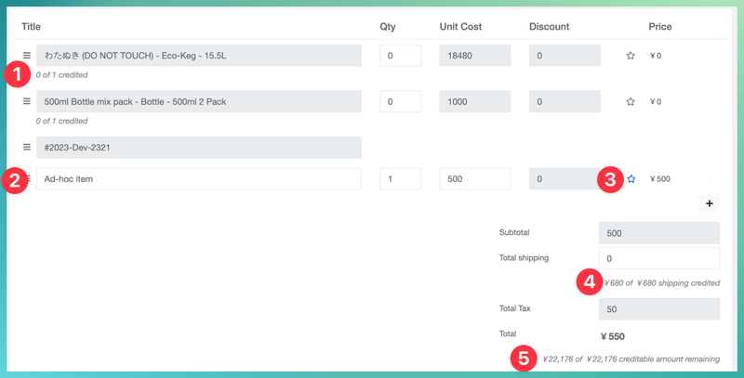Click the Total Tax field

(x=659, y=308)
